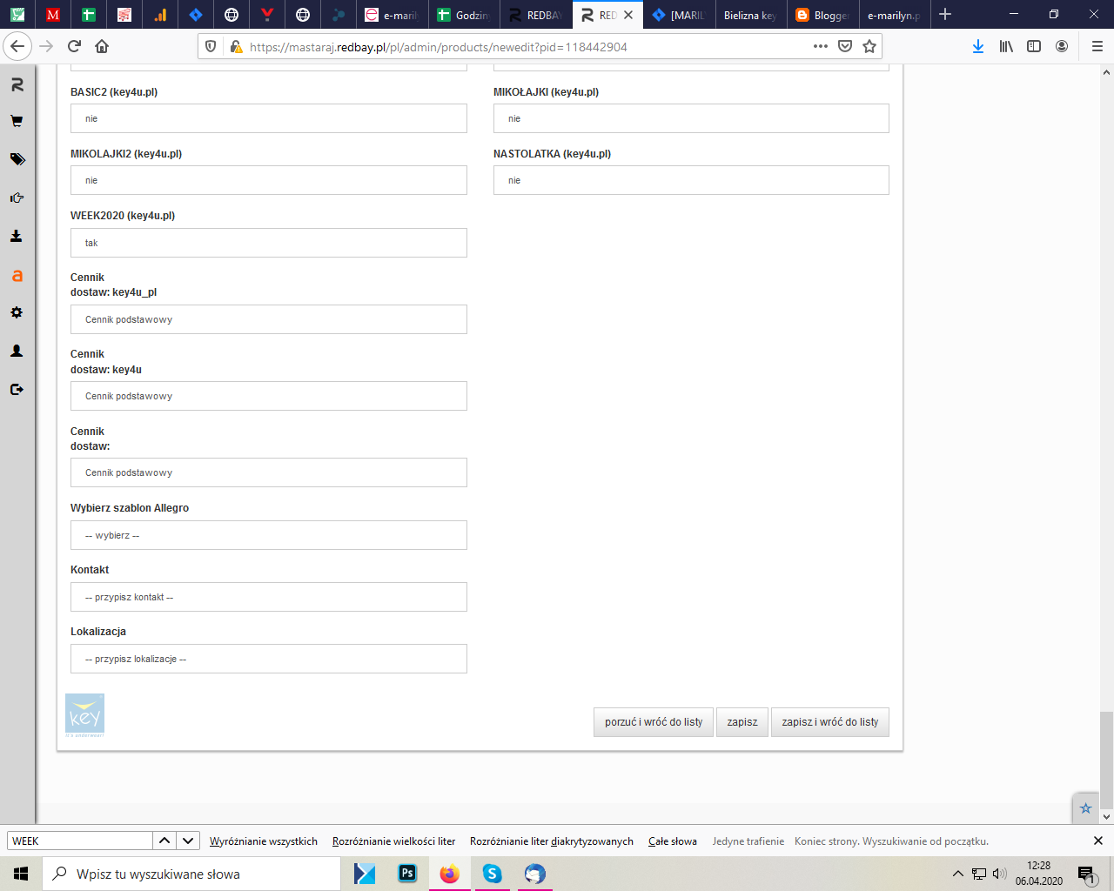The height and width of the screenshot is (891, 1114).
Task: Open the Kontakt 'przypisz kontakt' dropdown
Action: tap(268, 597)
